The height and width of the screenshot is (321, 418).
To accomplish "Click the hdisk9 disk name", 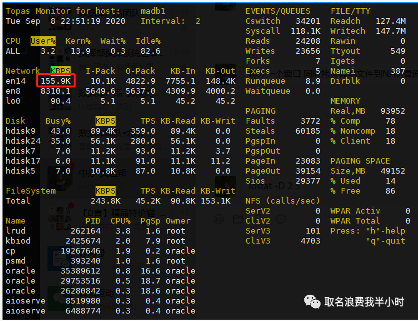I will tap(21, 131).
